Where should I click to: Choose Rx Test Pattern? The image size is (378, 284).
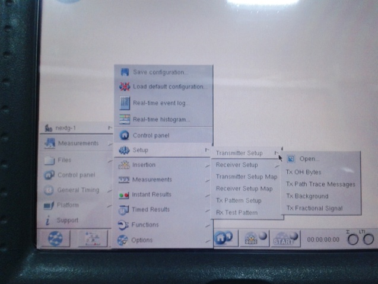point(246,212)
